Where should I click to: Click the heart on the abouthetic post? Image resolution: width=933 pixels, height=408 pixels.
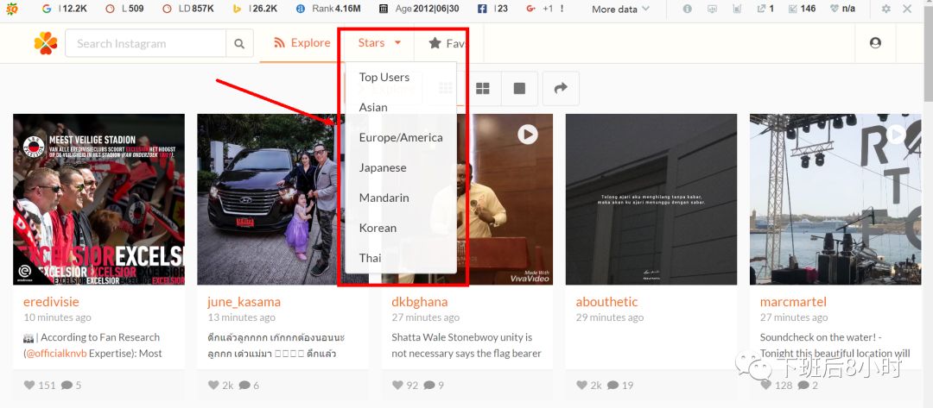[582, 385]
